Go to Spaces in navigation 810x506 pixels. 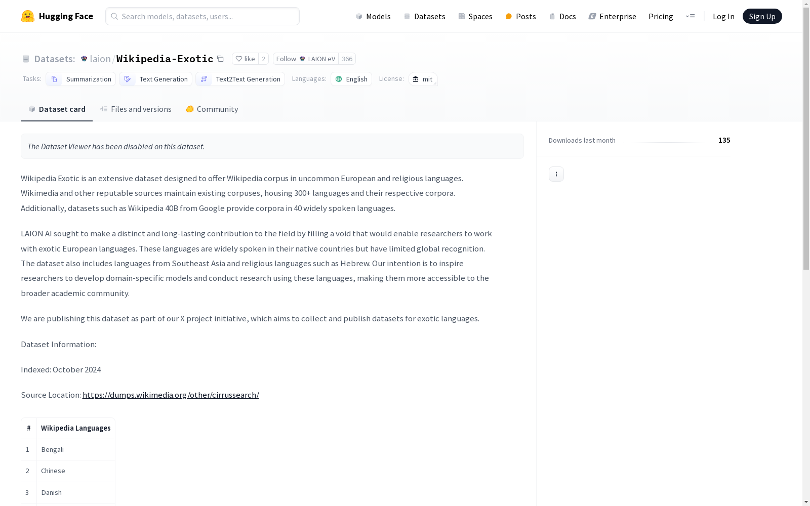tap(475, 16)
